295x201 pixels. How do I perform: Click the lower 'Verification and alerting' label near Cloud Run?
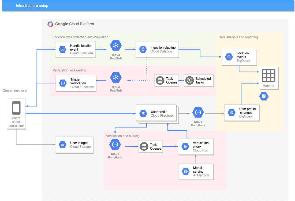[x=123, y=136]
